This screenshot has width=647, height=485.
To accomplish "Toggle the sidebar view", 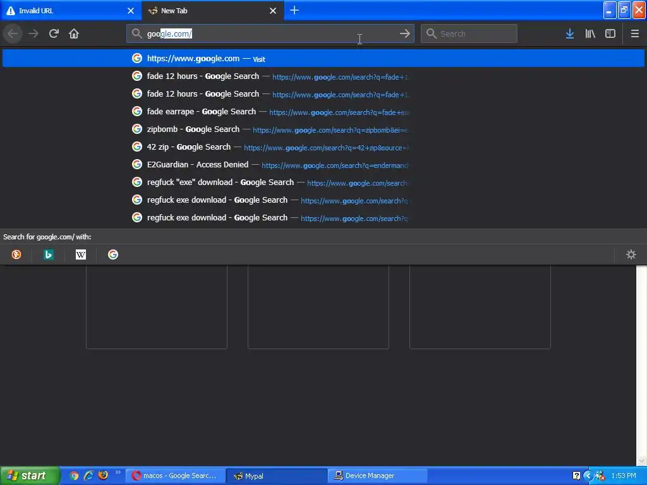I will [x=610, y=33].
